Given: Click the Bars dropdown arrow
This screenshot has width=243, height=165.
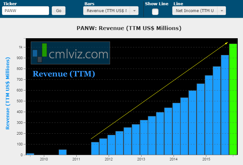Looking at the screenshot, I should click(134, 11).
